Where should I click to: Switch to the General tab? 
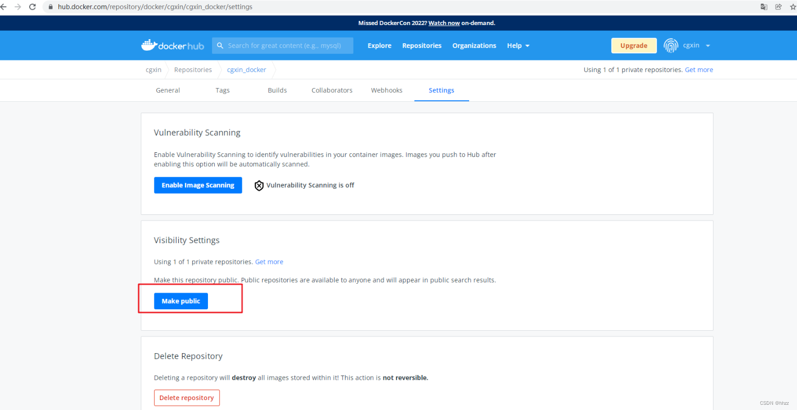pos(168,90)
